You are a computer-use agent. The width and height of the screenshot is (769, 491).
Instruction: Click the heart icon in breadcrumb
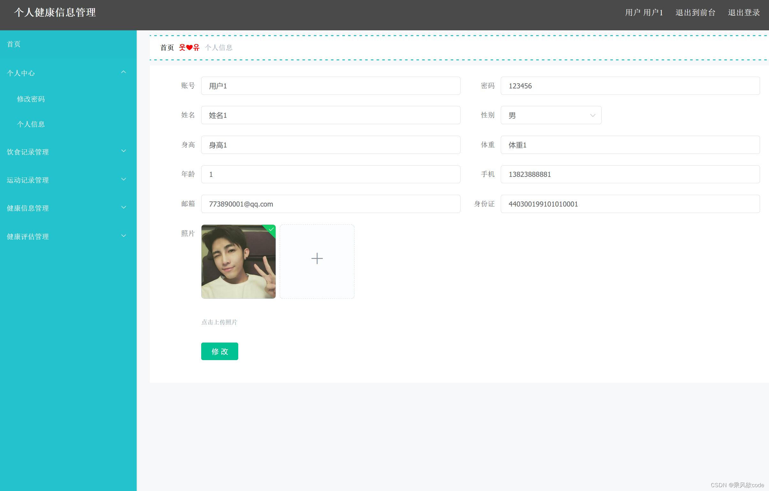(189, 48)
